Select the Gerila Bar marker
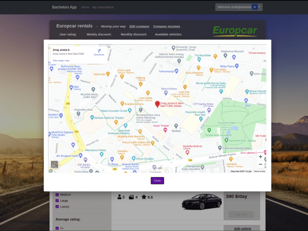 pos(107,74)
